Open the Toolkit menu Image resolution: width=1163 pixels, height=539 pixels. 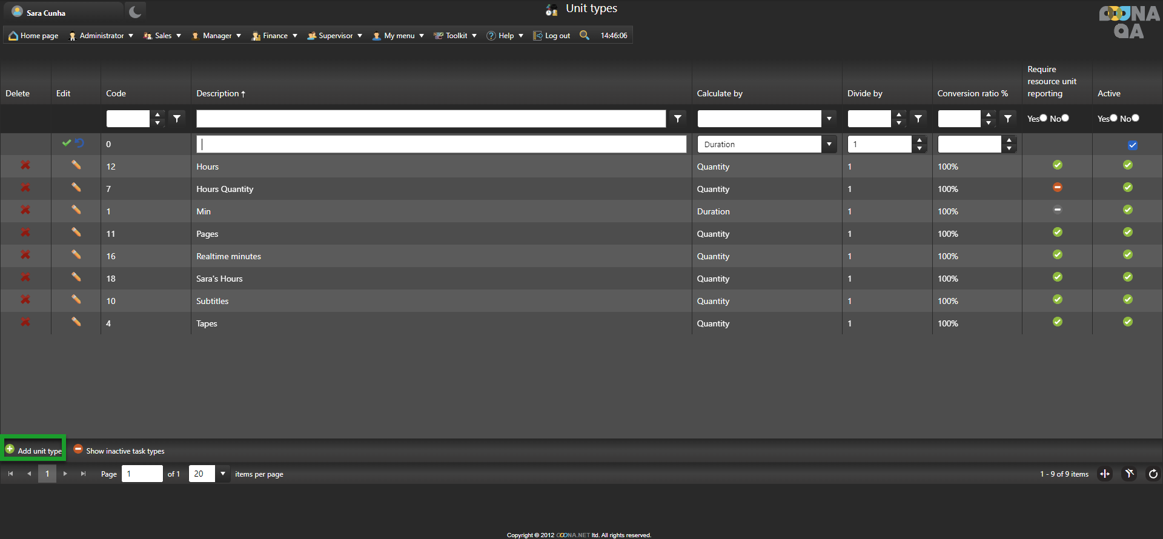pyautogui.click(x=456, y=36)
